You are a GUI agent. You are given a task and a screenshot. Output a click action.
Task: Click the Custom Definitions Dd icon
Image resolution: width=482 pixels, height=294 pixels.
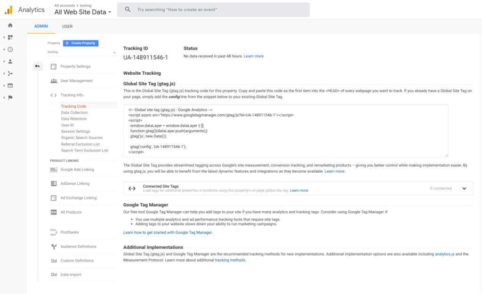pos(54,261)
